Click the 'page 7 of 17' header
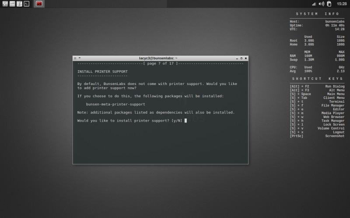Screen dimensions: 350x218 [x=160, y=64]
